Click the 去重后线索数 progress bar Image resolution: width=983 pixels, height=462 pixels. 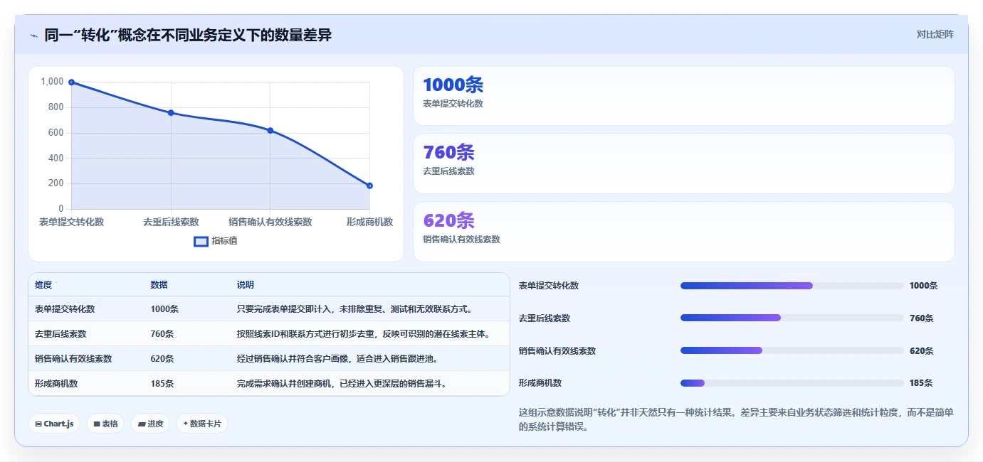pos(792,318)
